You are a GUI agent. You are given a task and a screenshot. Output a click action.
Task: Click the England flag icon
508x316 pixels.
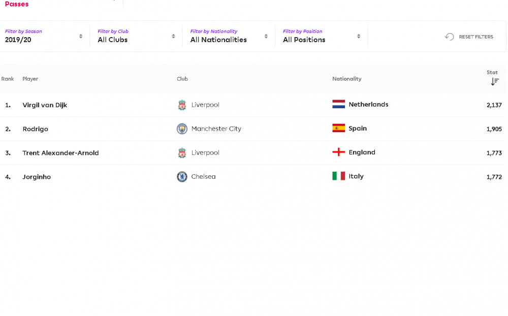pos(338,152)
